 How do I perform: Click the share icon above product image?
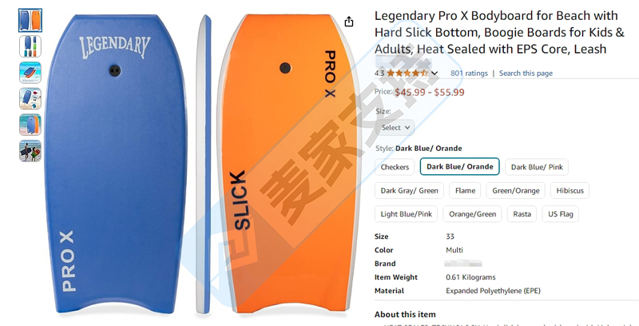click(x=349, y=22)
